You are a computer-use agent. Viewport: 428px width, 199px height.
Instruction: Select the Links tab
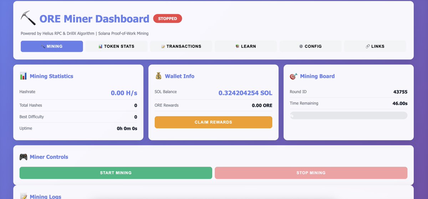pos(375,46)
